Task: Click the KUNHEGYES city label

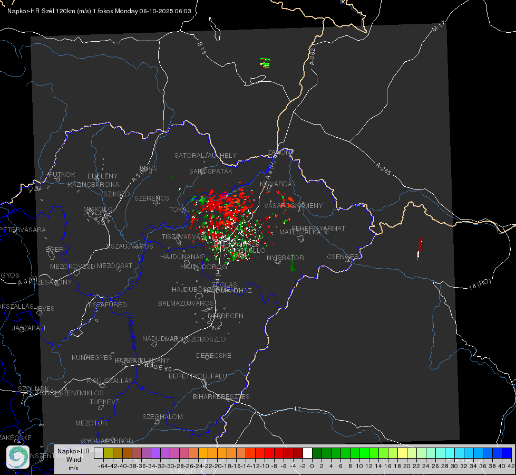Action: point(92,357)
